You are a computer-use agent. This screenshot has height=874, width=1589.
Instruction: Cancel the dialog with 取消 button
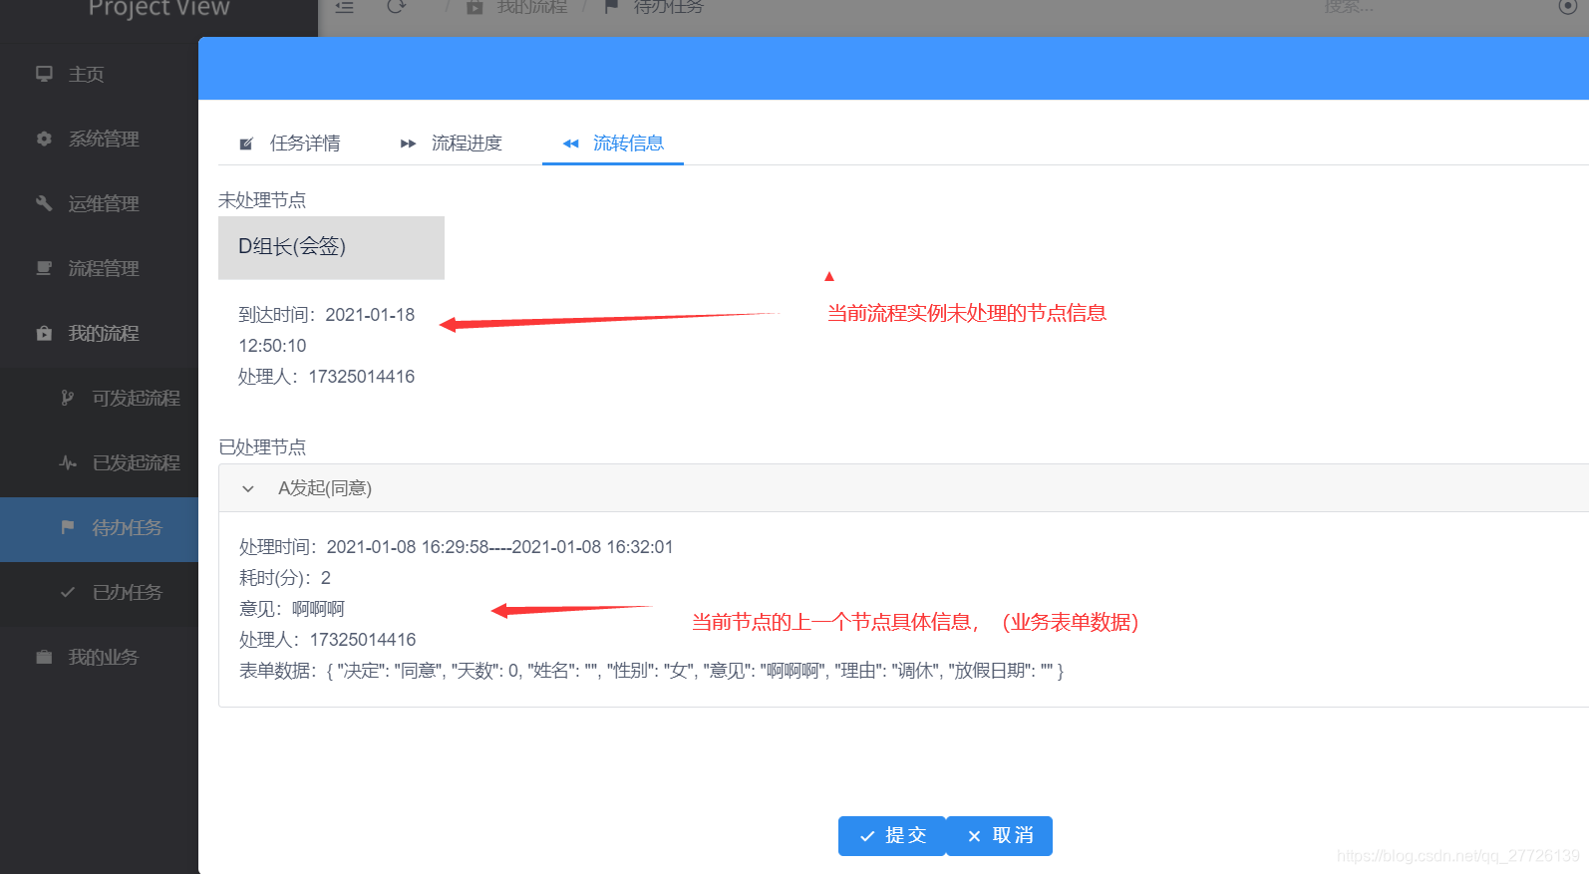(999, 836)
